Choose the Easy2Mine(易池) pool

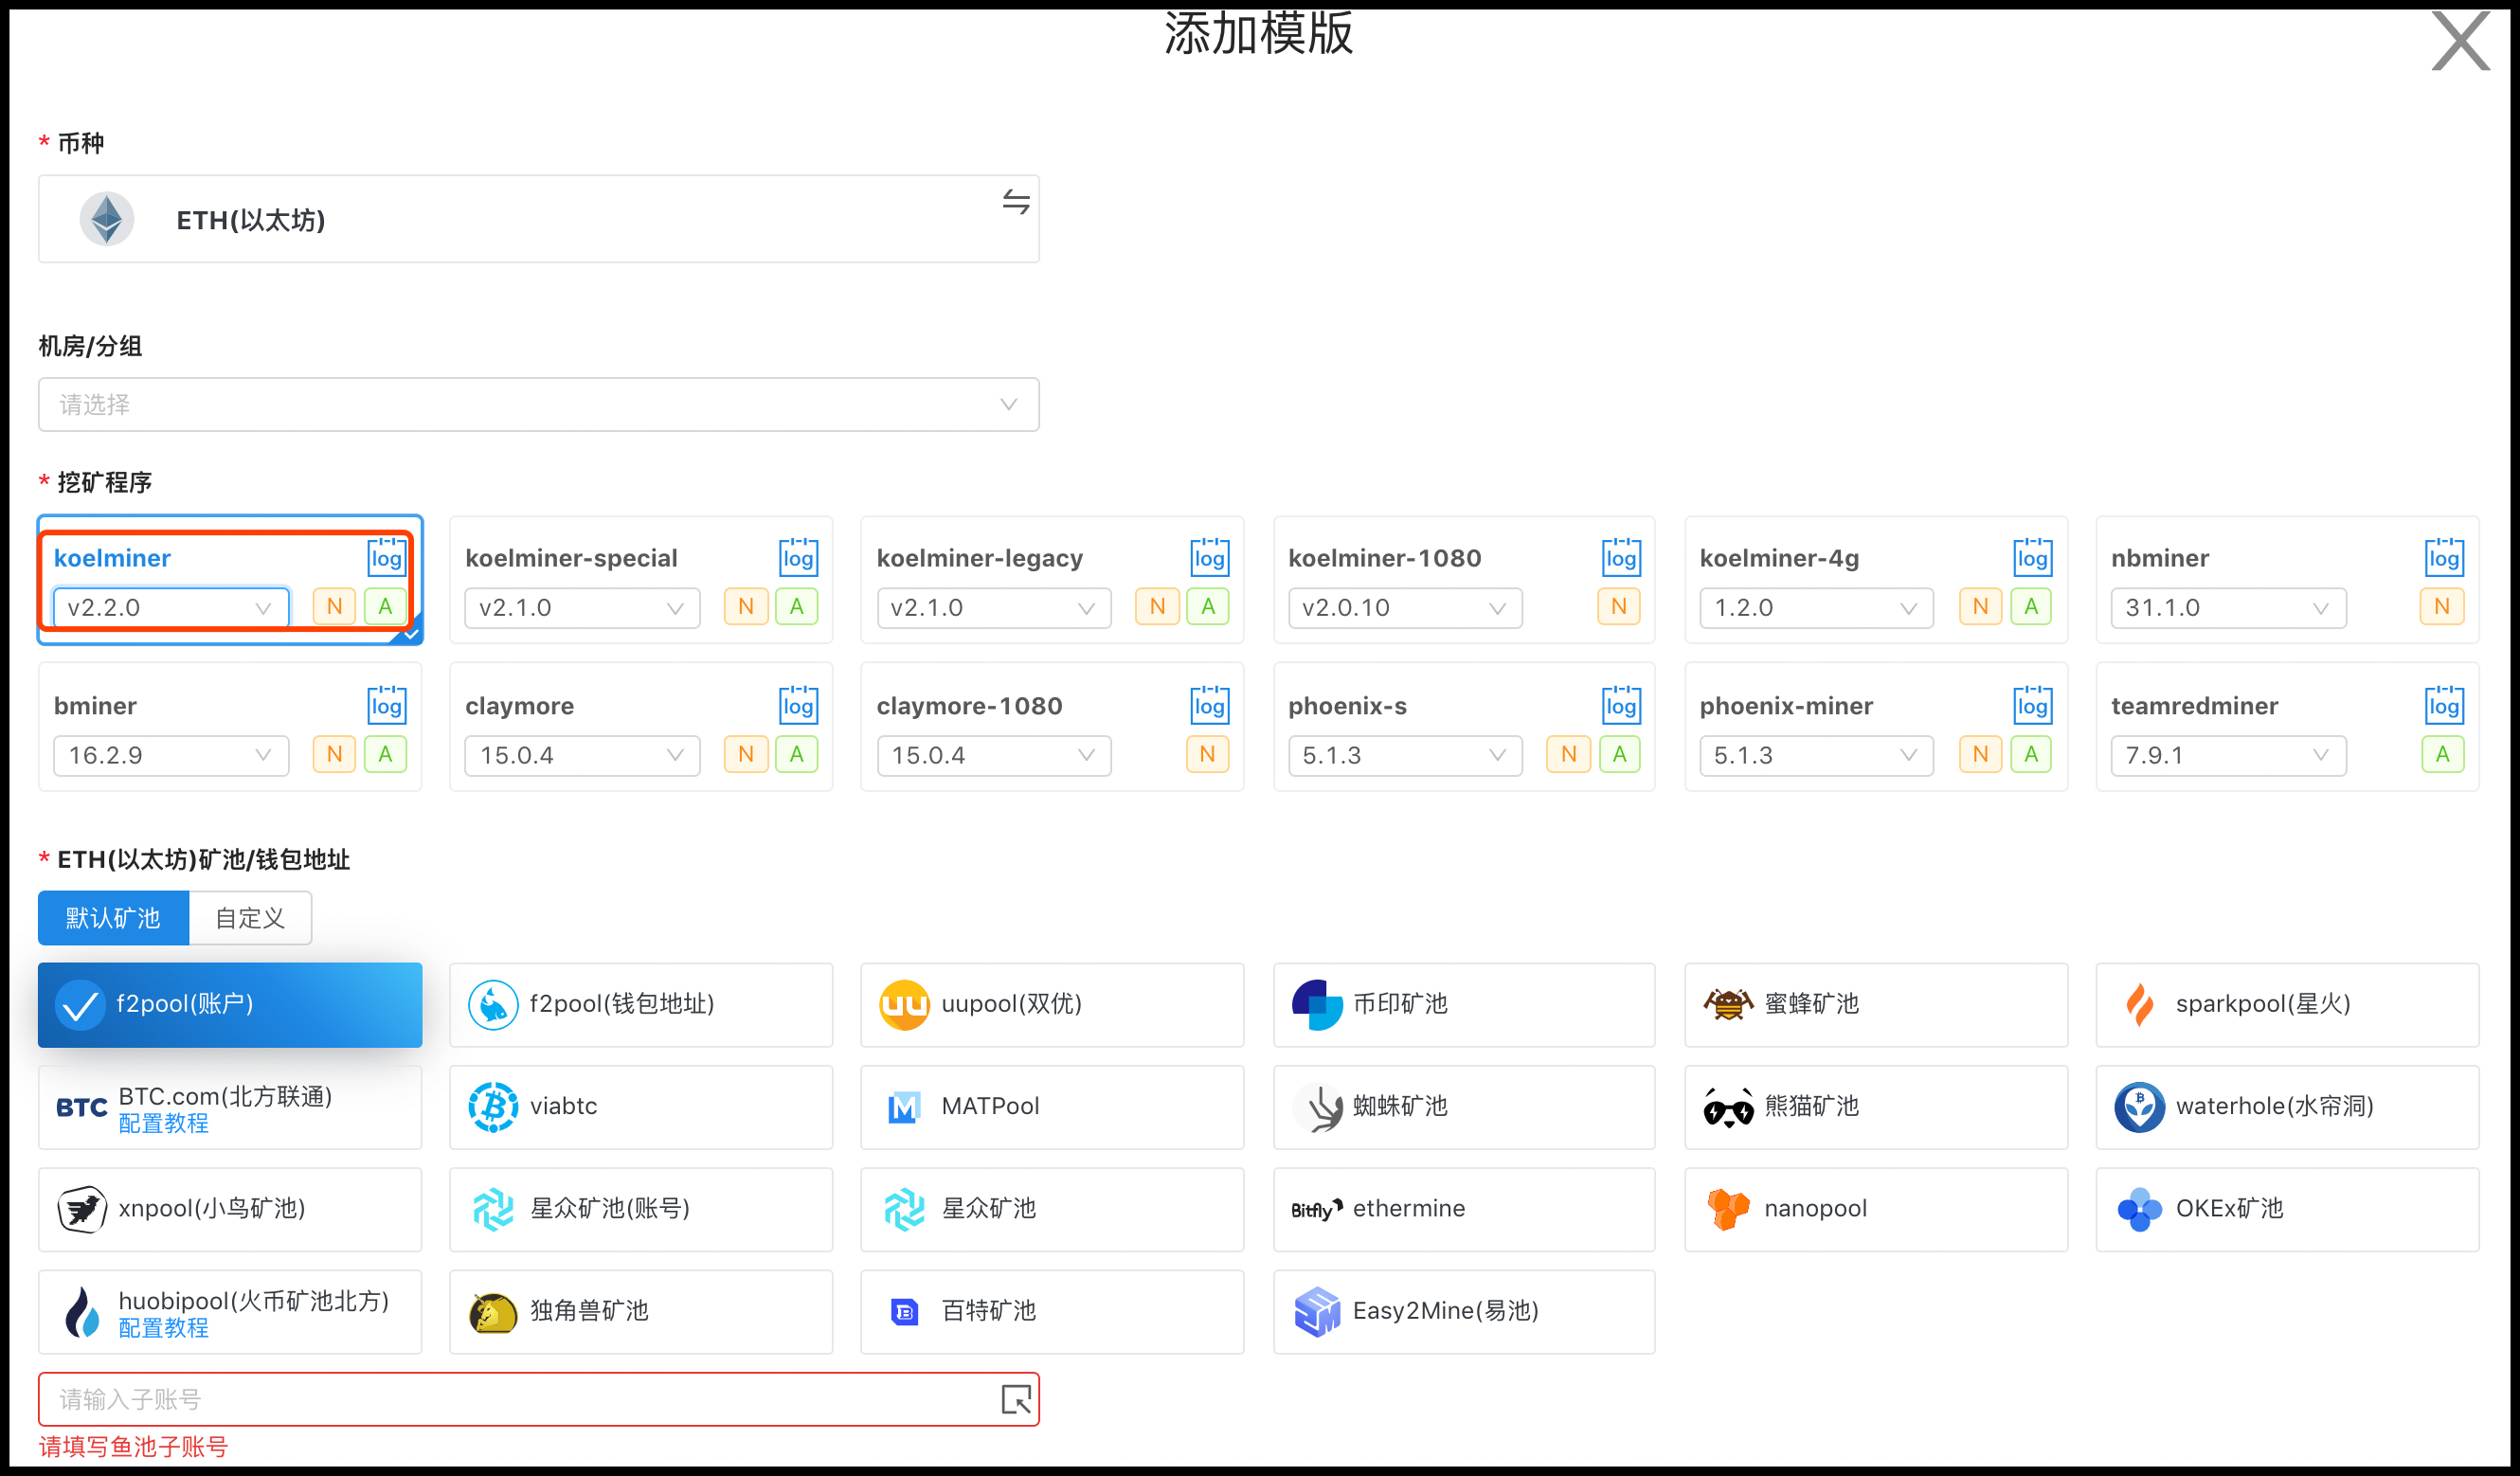1464,1312
